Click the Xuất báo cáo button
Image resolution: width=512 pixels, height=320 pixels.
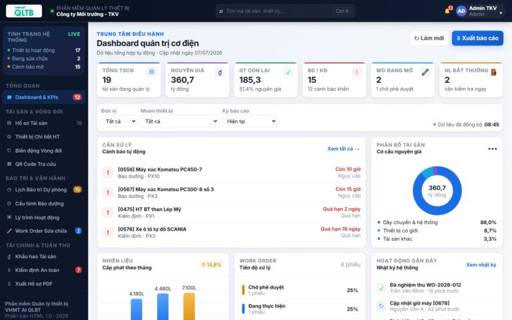tap(477, 38)
